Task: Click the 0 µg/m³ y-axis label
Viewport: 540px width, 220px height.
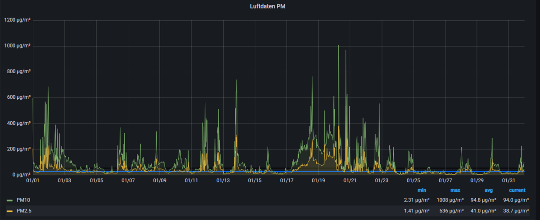Action: pyautogui.click(x=20, y=175)
